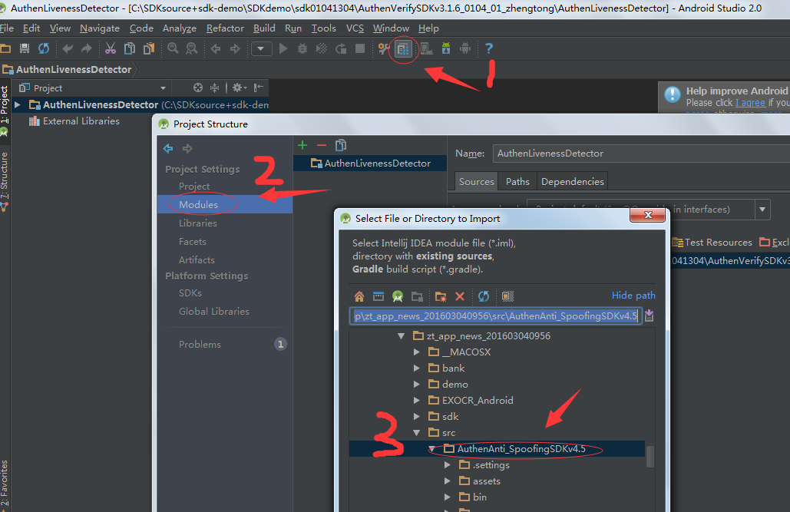Click the green plus add module icon
This screenshot has height=512, width=790.
[302, 145]
